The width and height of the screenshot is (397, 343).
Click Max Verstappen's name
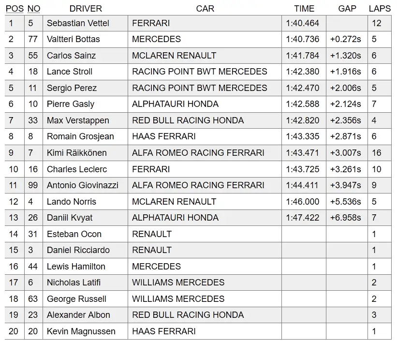tap(78, 120)
